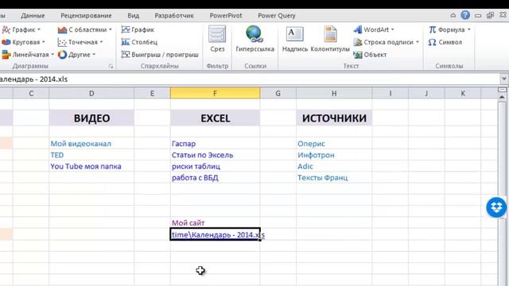
Task: Open Колонтитулы header and footer
Action: 330,39
